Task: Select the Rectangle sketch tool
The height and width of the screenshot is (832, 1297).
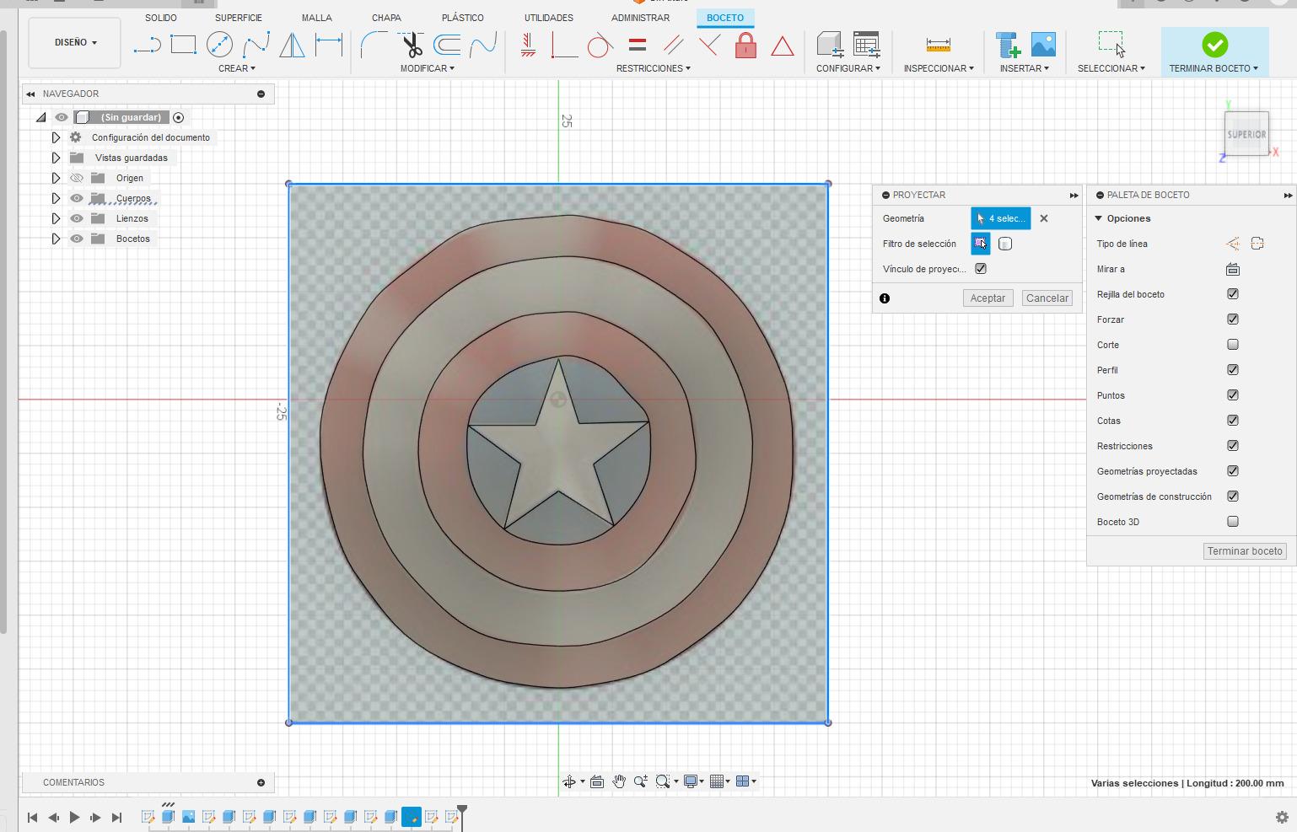Action: (x=183, y=45)
